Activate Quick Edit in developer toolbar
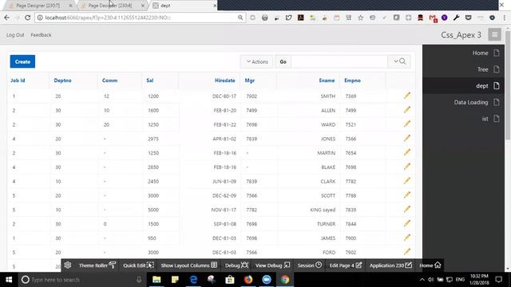The width and height of the screenshot is (511, 287). pyautogui.click(x=138, y=265)
